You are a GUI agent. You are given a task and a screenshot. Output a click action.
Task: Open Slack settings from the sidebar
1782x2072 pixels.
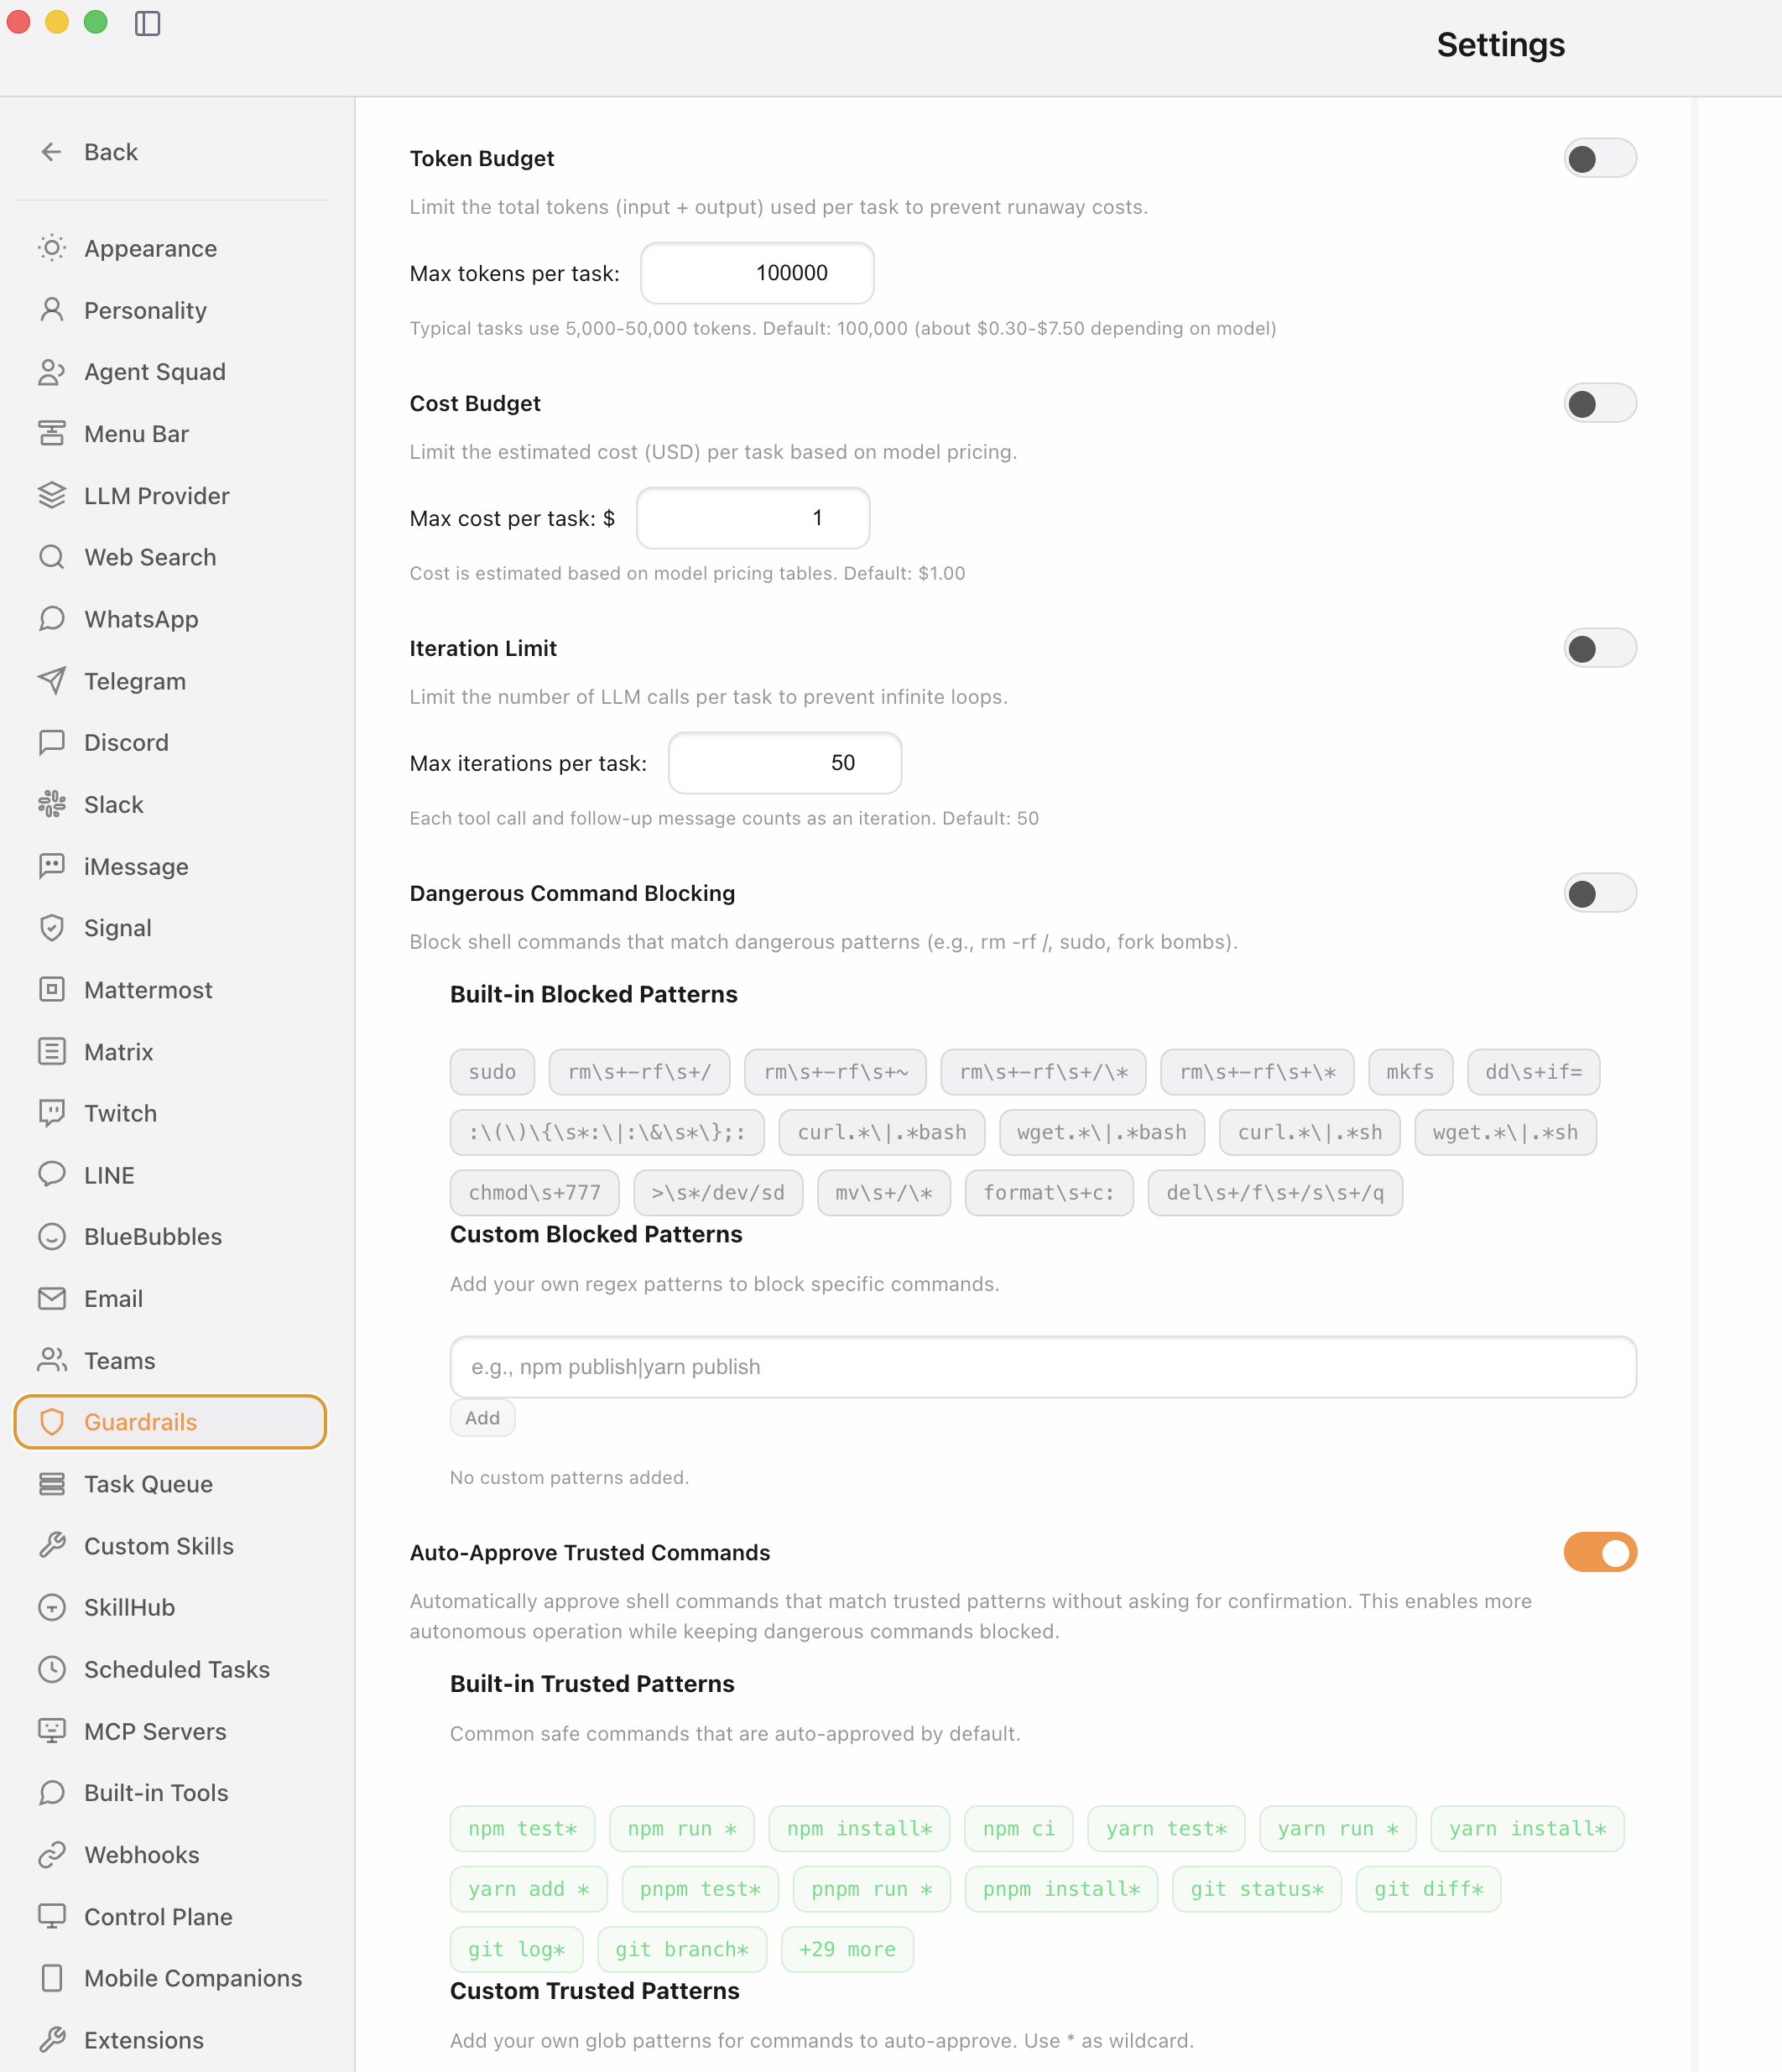[x=113, y=804]
